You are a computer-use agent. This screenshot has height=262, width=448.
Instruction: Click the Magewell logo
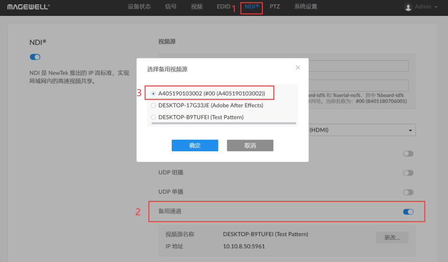[x=28, y=7]
